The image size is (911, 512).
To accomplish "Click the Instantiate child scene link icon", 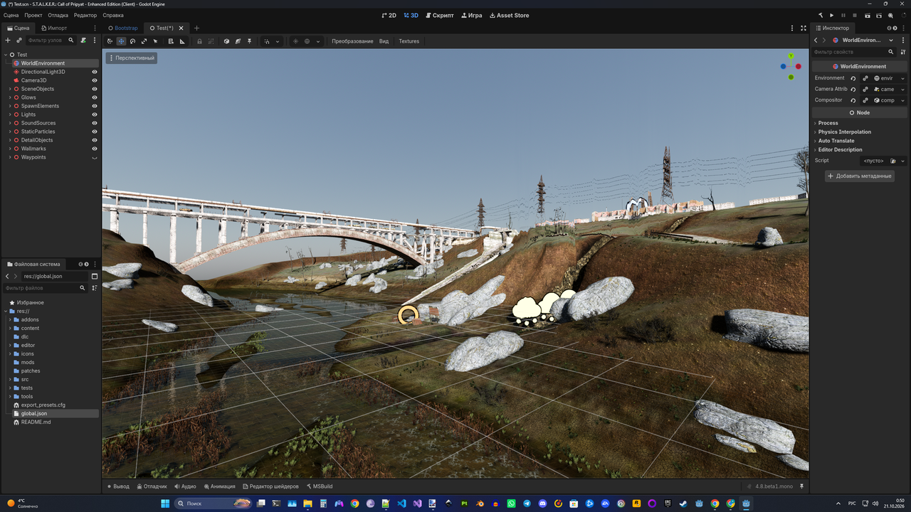I will point(19,41).
